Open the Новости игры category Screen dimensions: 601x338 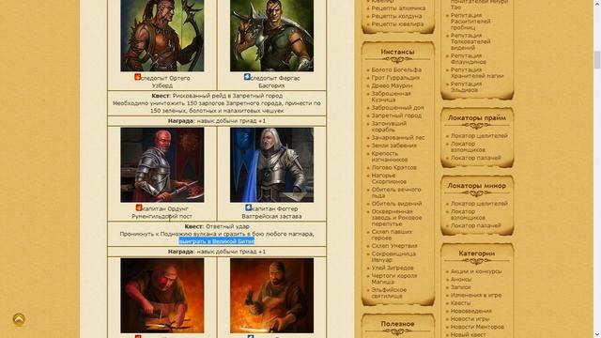[470, 319]
